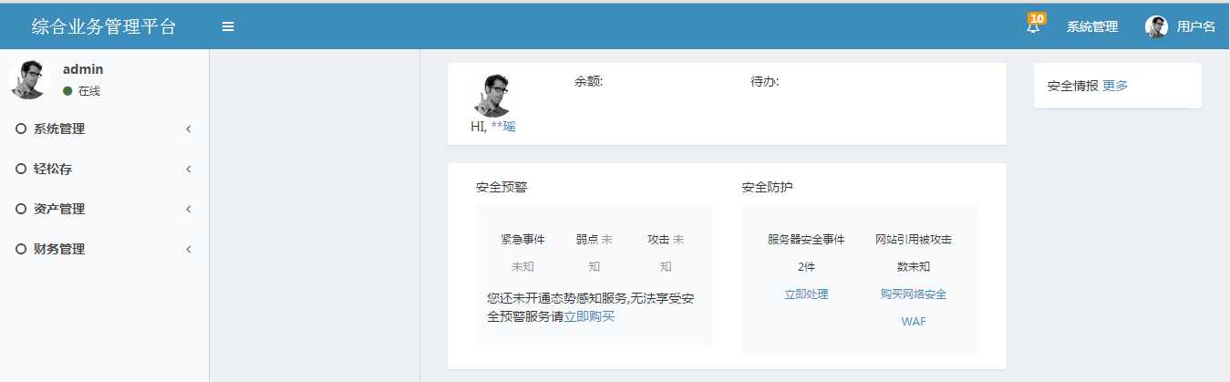Image resolution: width=1230 pixels, height=382 pixels.
Task: Click the admin avatar in sidebar
Action: coord(29,79)
